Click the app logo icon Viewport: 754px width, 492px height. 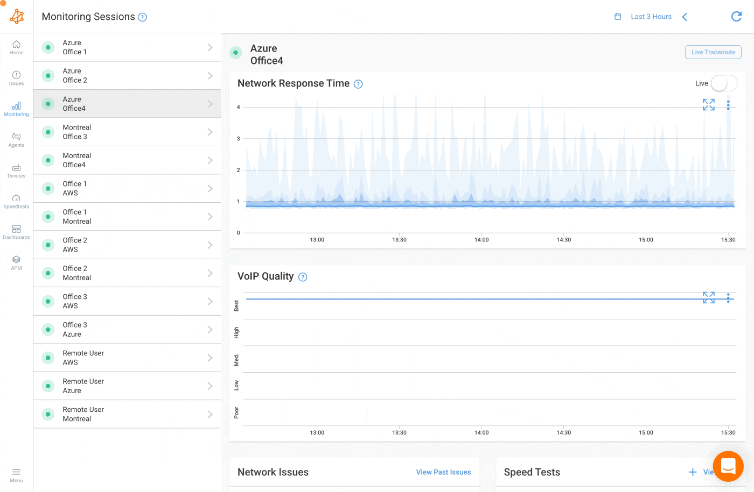point(17,16)
